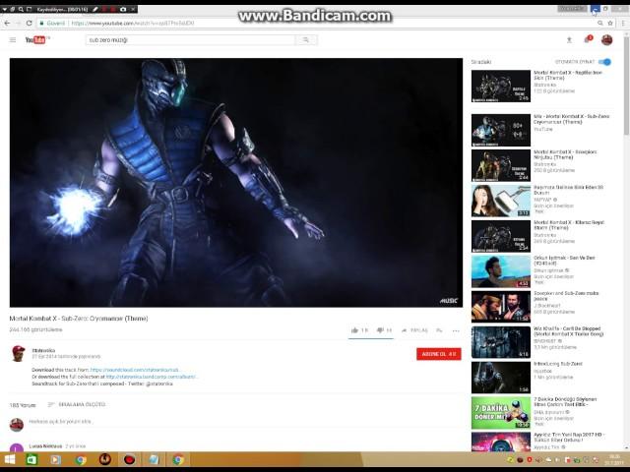Click the main Sub-Zero video player
This screenshot has width=630, height=472.
tap(236, 183)
